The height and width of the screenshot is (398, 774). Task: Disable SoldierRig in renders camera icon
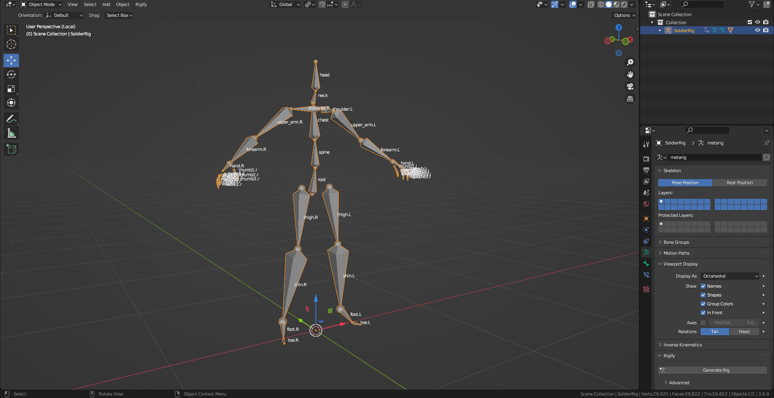[766, 30]
